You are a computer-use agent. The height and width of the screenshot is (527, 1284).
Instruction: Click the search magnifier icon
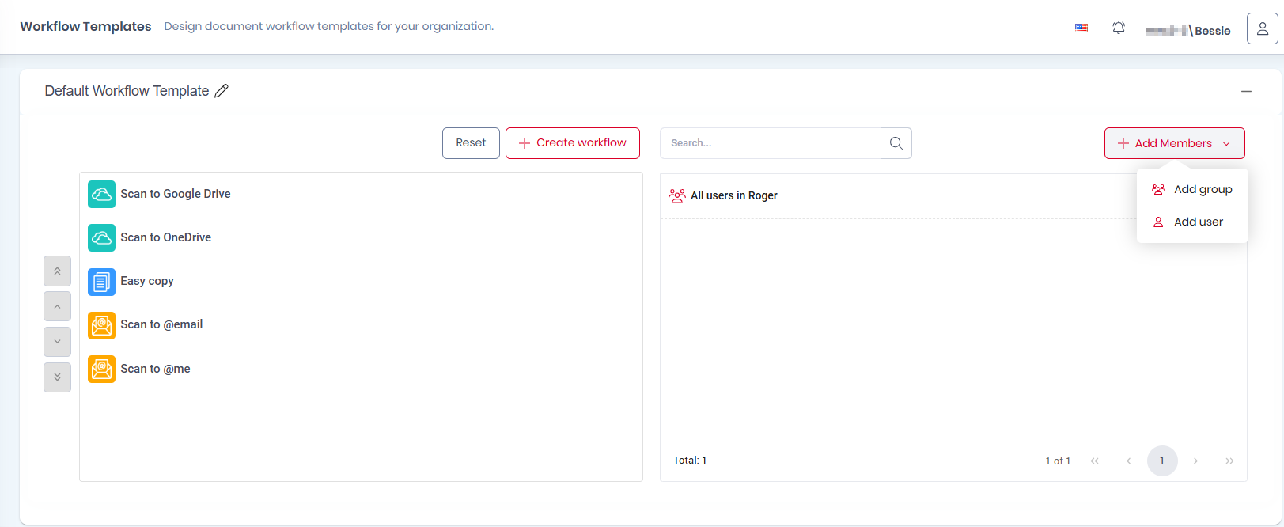click(896, 143)
